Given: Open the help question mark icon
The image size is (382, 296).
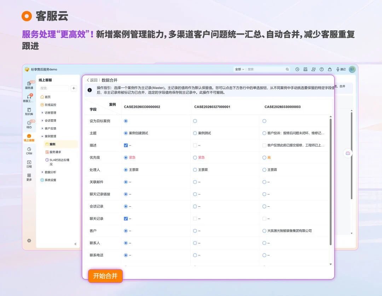Looking at the screenshot, I should tap(322, 70).
